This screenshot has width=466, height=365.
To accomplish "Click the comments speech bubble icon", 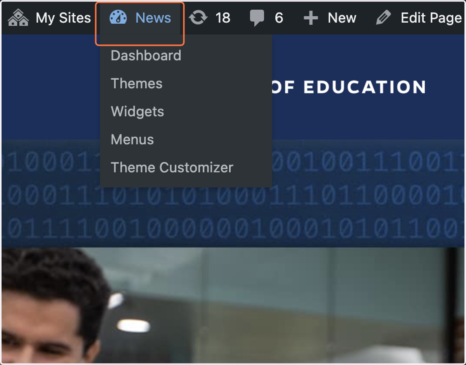I will coord(257,18).
